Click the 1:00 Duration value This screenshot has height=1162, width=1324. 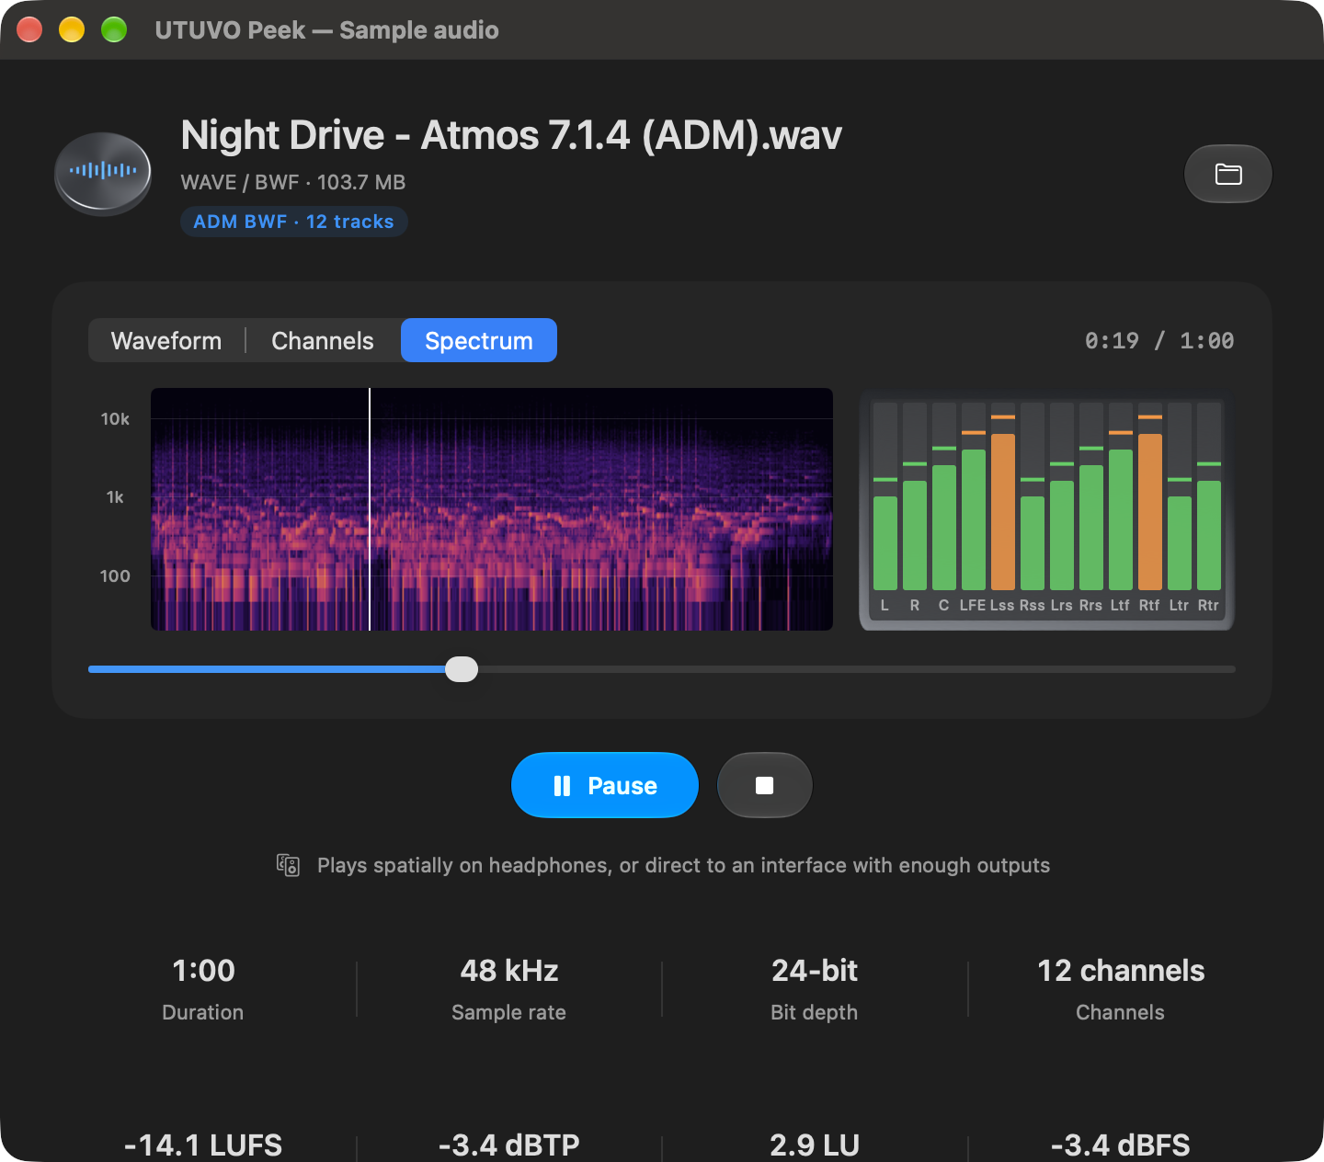(x=203, y=971)
